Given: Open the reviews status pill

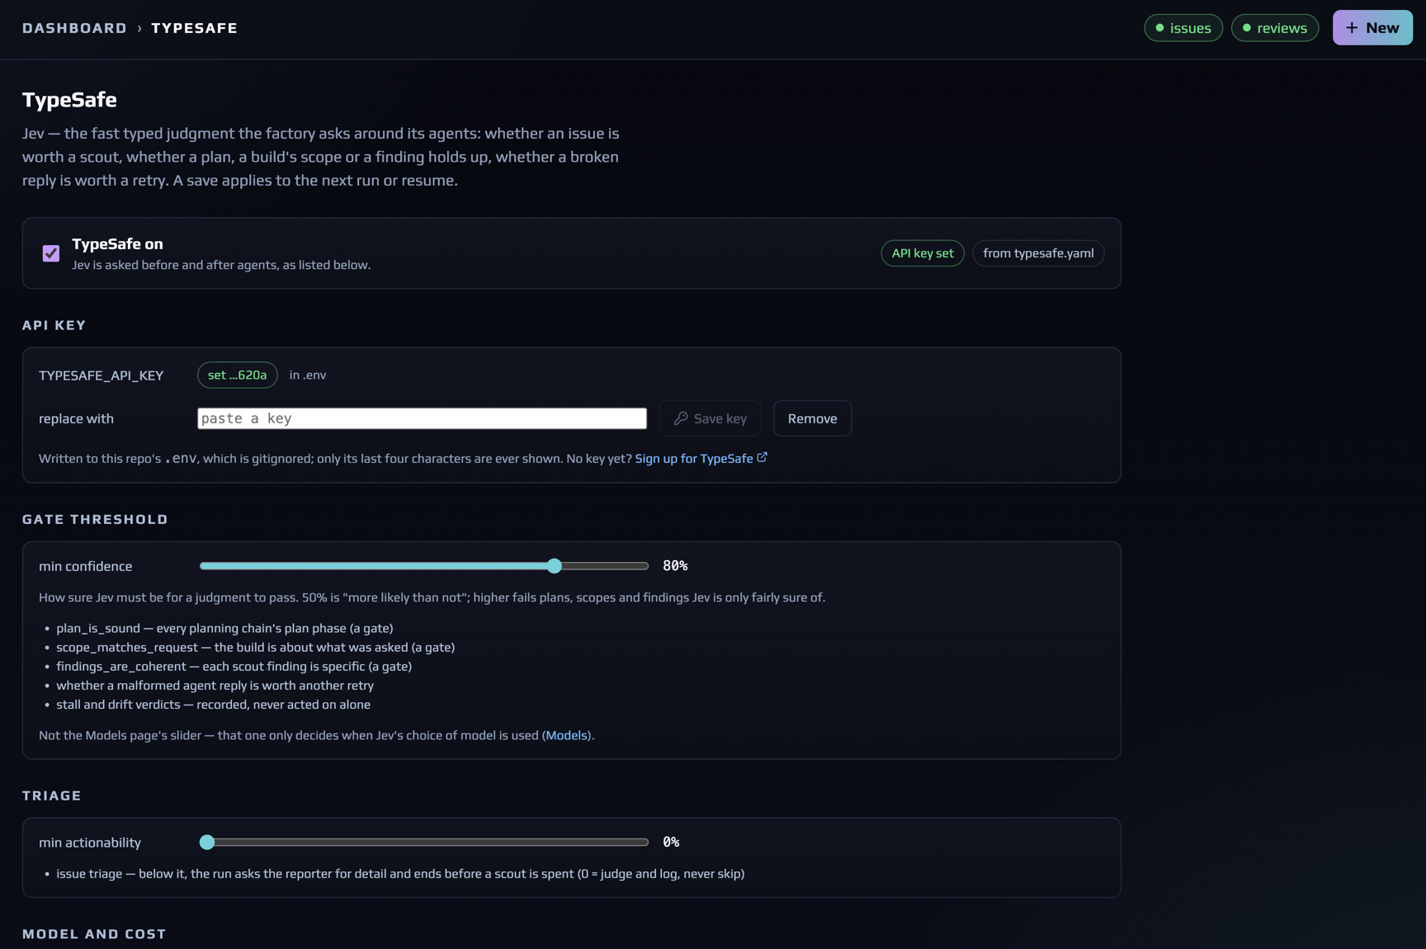Looking at the screenshot, I should point(1275,28).
